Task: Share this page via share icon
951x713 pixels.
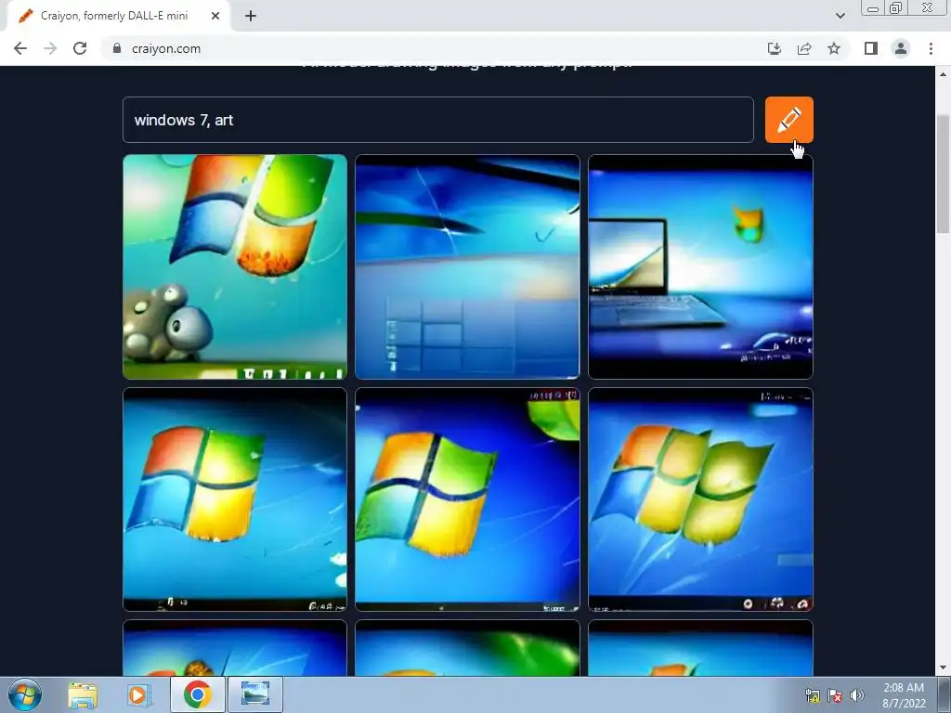Action: 804,48
